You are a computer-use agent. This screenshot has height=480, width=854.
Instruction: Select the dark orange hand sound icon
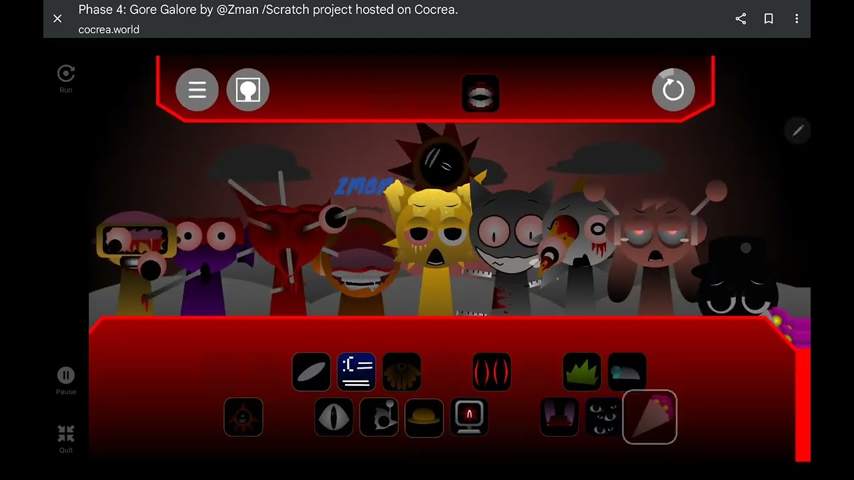point(402,371)
